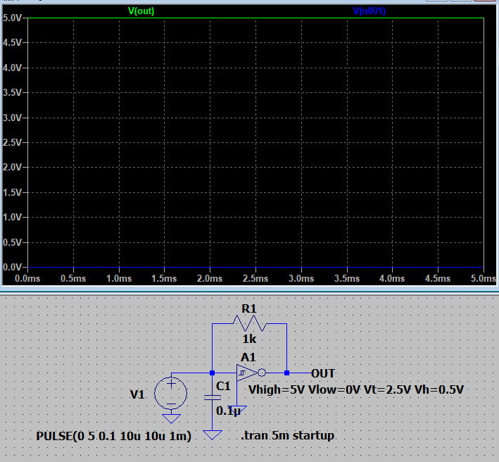Click the ground symbol below capacitor C1
This screenshot has width=499, height=462.
[212, 435]
